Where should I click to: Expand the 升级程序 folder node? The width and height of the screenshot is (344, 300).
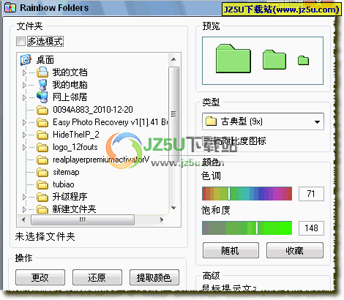point(24,197)
